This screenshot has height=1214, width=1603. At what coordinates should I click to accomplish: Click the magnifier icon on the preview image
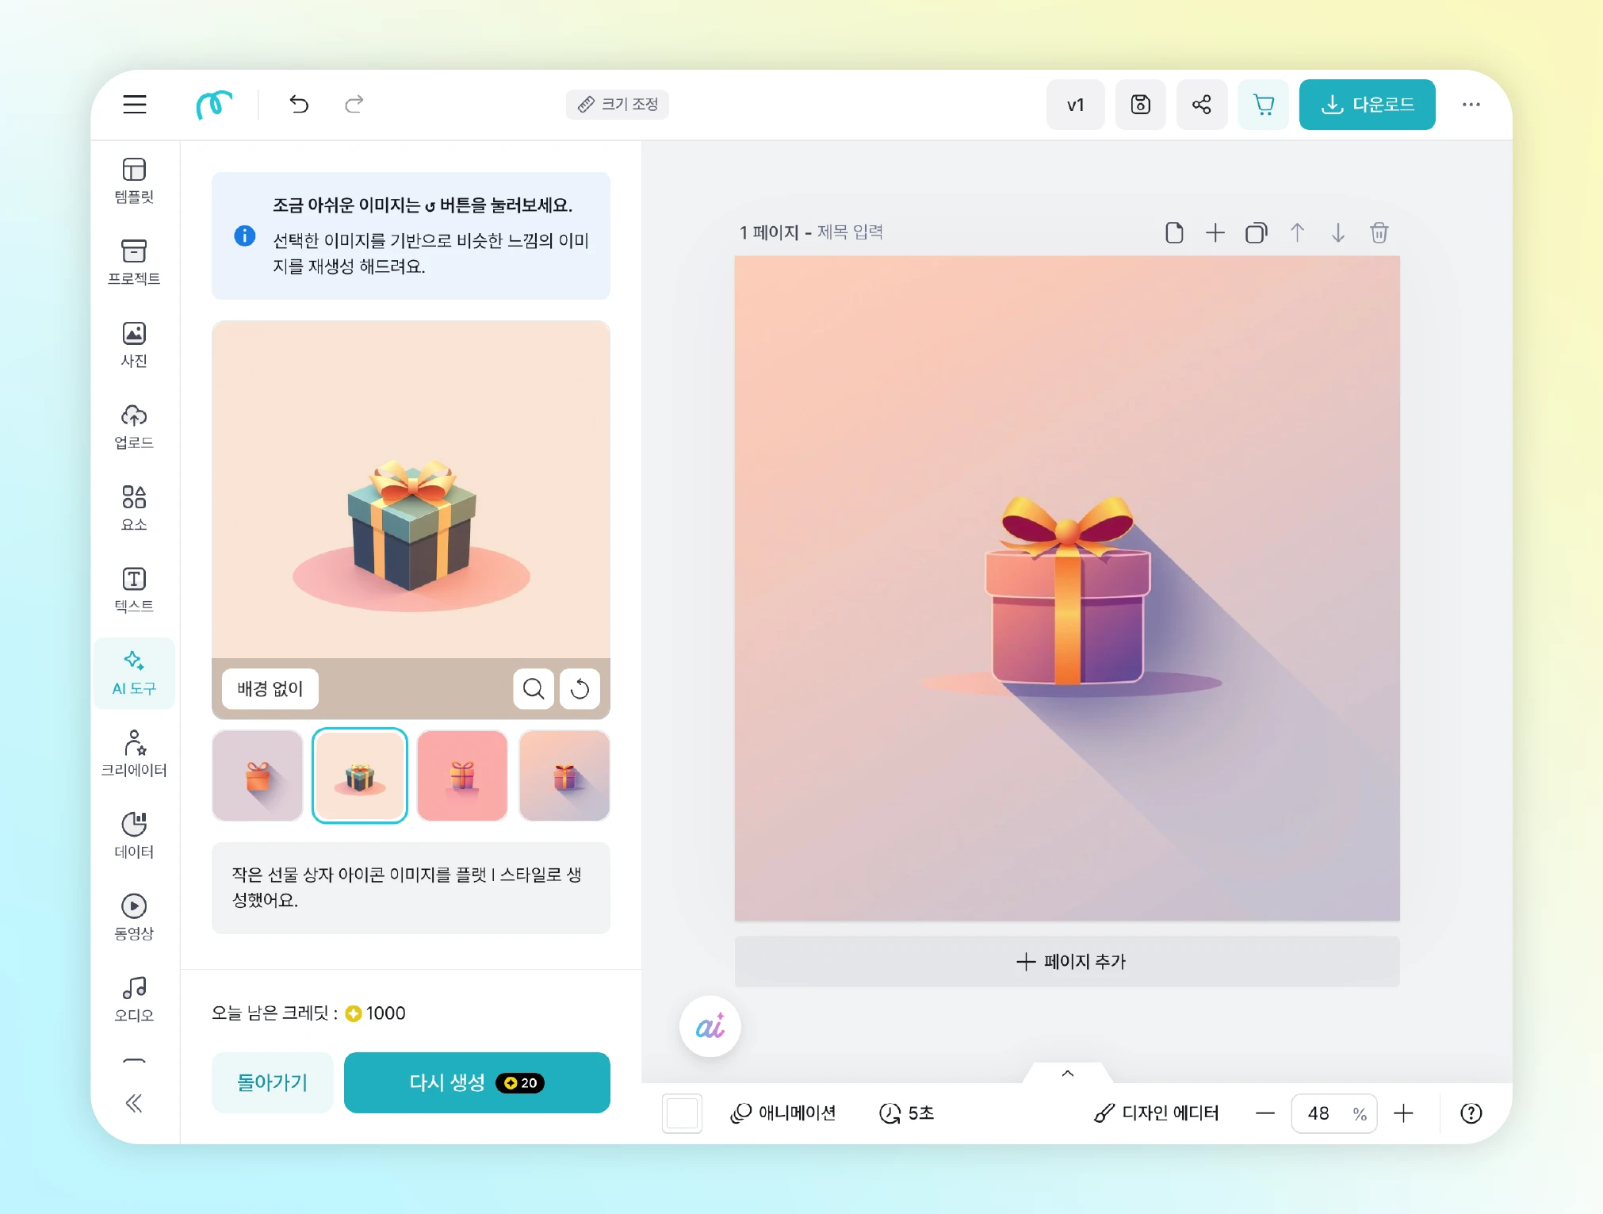534,688
